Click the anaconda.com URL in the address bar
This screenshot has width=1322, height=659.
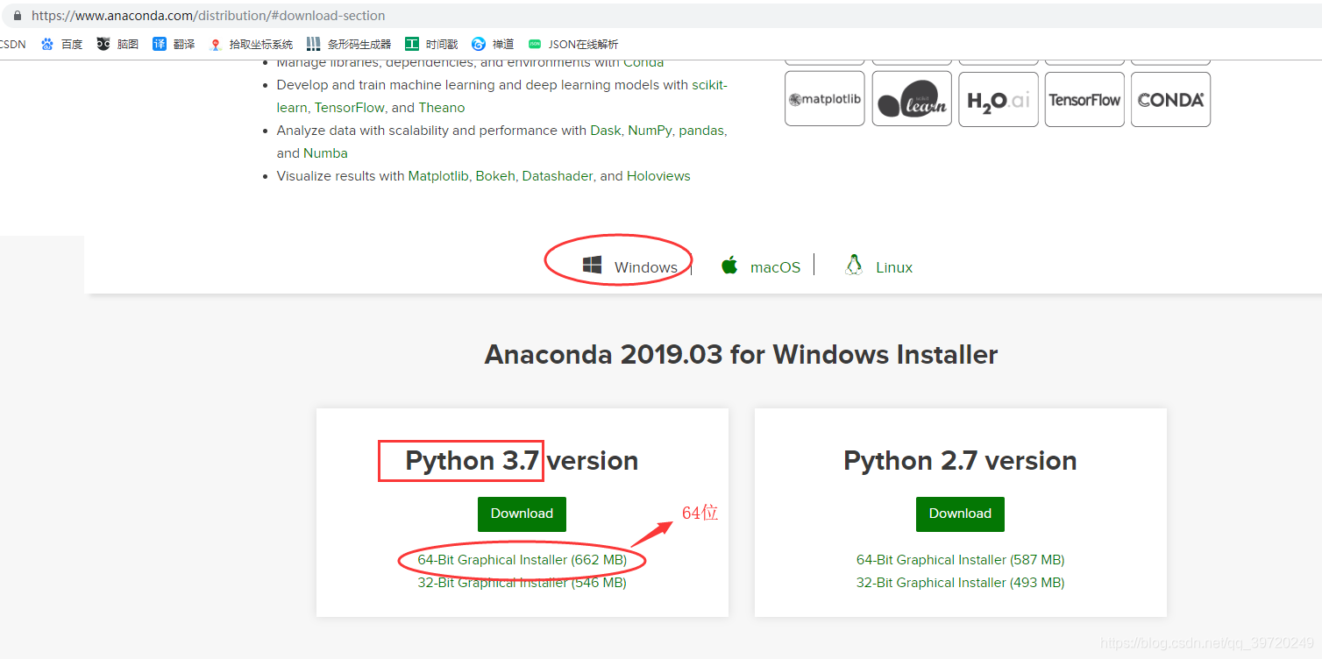point(208,16)
